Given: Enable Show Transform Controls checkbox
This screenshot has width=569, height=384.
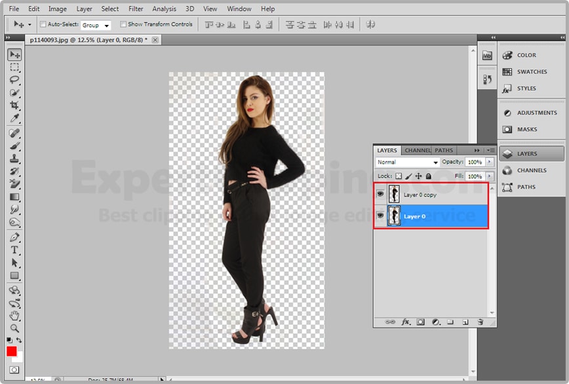Looking at the screenshot, I should pyautogui.click(x=123, y=24).
